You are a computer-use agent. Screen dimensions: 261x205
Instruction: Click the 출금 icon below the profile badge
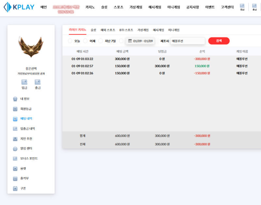(x=38, y=82)
